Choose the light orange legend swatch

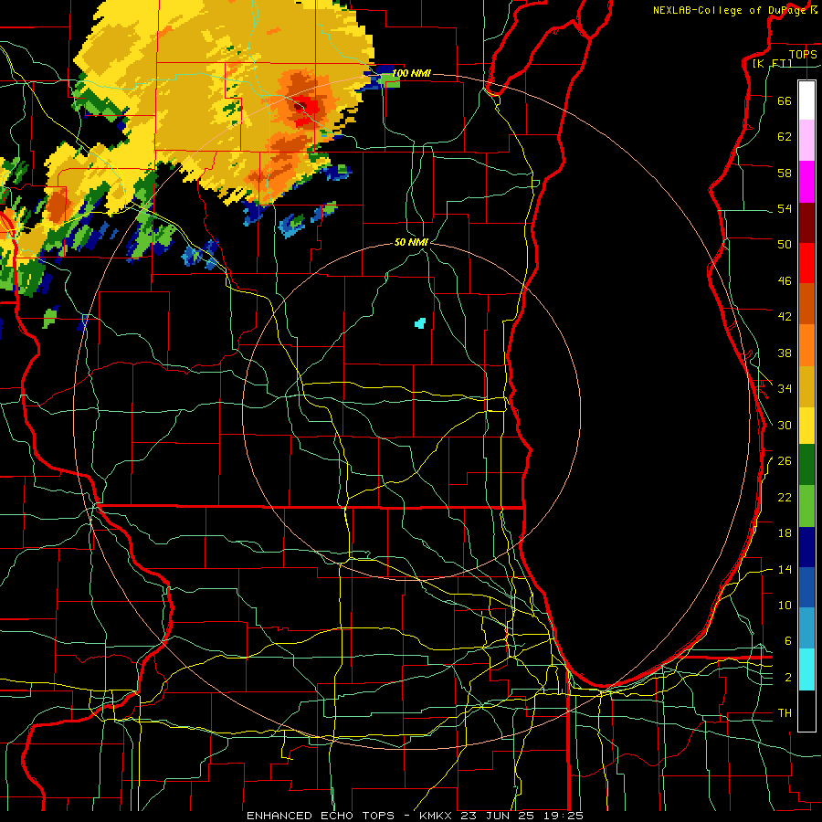[x=806, y=344]
